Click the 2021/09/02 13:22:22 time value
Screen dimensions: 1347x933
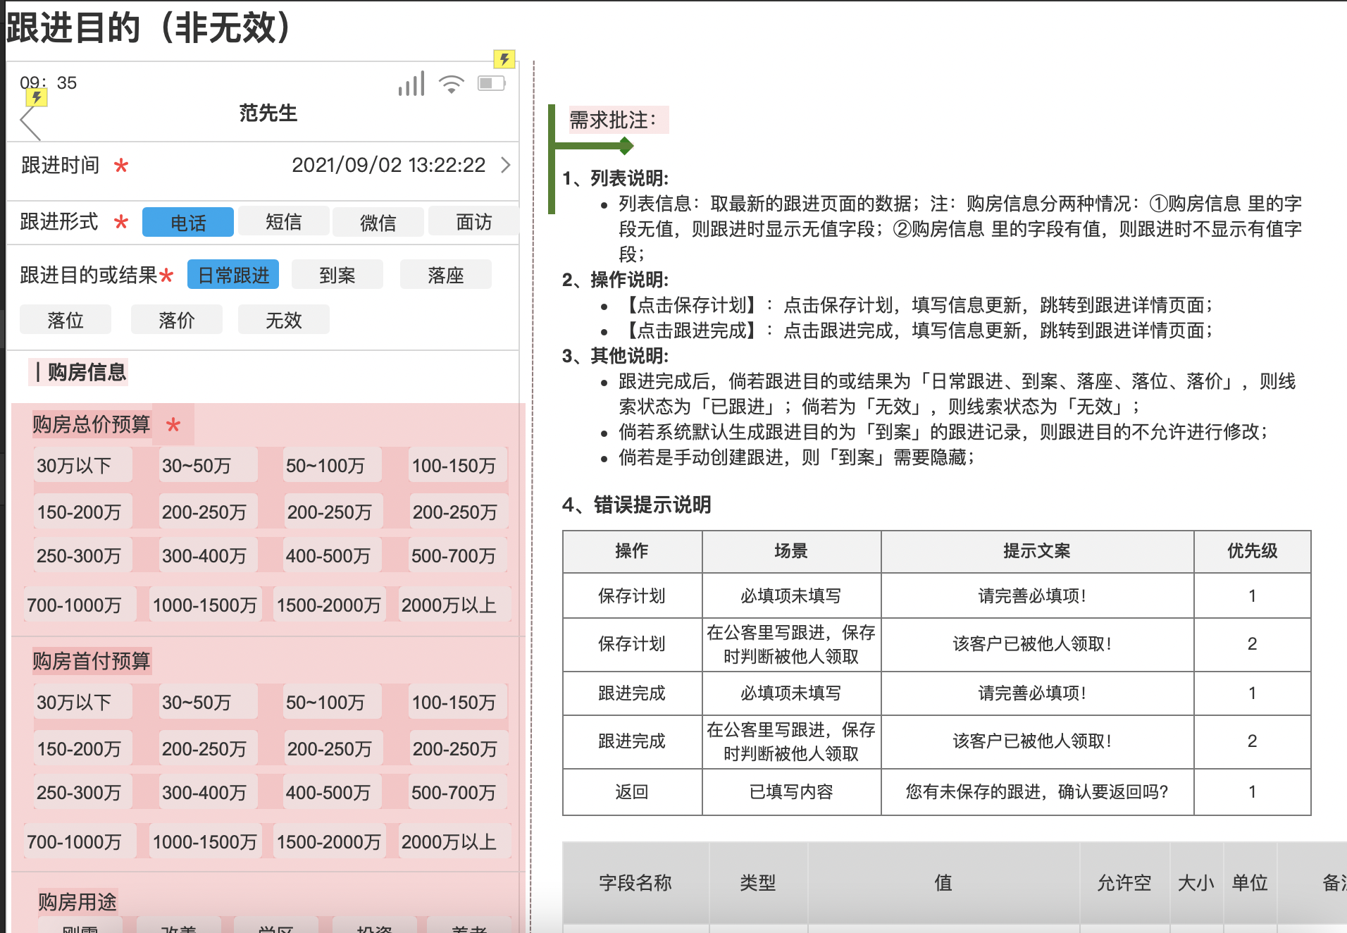tap(389, 165)
